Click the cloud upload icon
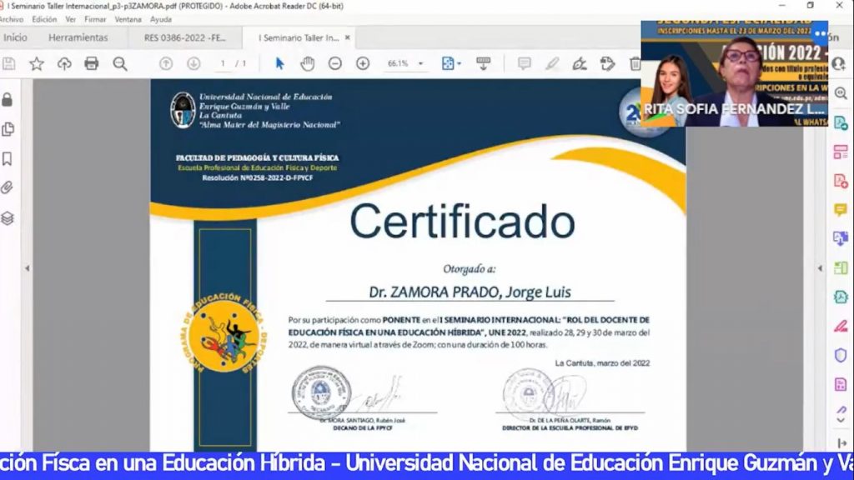854x480 pixels. (x=64, y=63)
